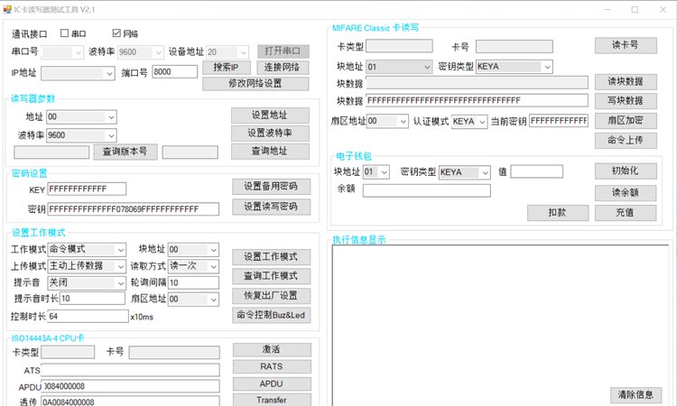Expand the 提示音 dropdown set to 关闭

pos(87,282)
